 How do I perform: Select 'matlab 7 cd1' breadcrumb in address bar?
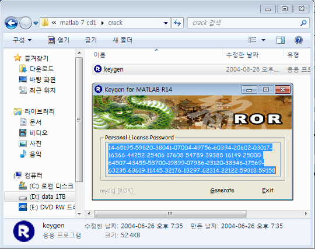78,23
